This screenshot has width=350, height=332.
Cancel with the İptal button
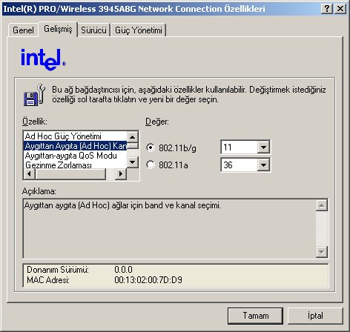pyautogui.click(x=315, y=316)
